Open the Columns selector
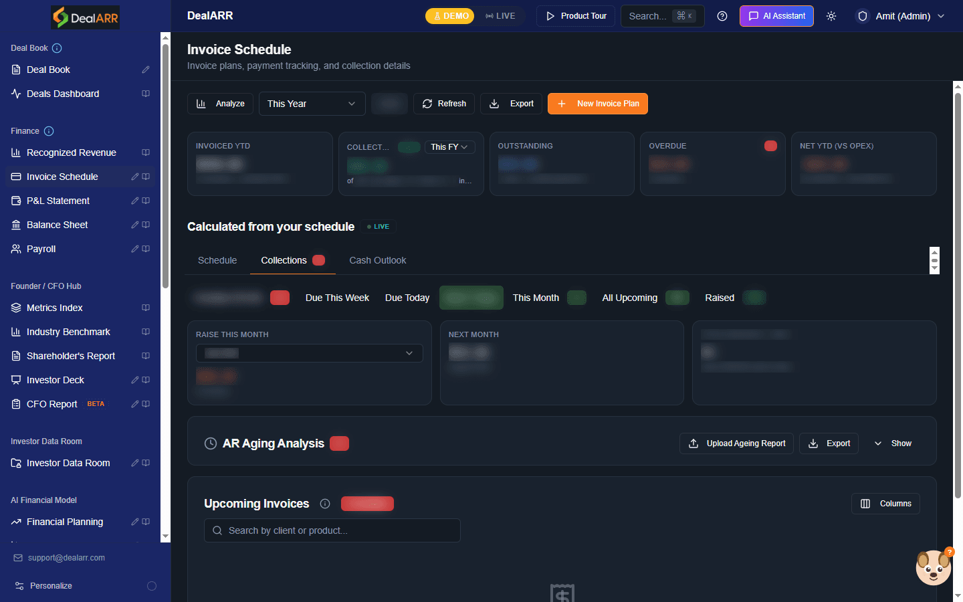Image resolution: width=963 pixels, height=602 pixels. click(x=885, y=504)
